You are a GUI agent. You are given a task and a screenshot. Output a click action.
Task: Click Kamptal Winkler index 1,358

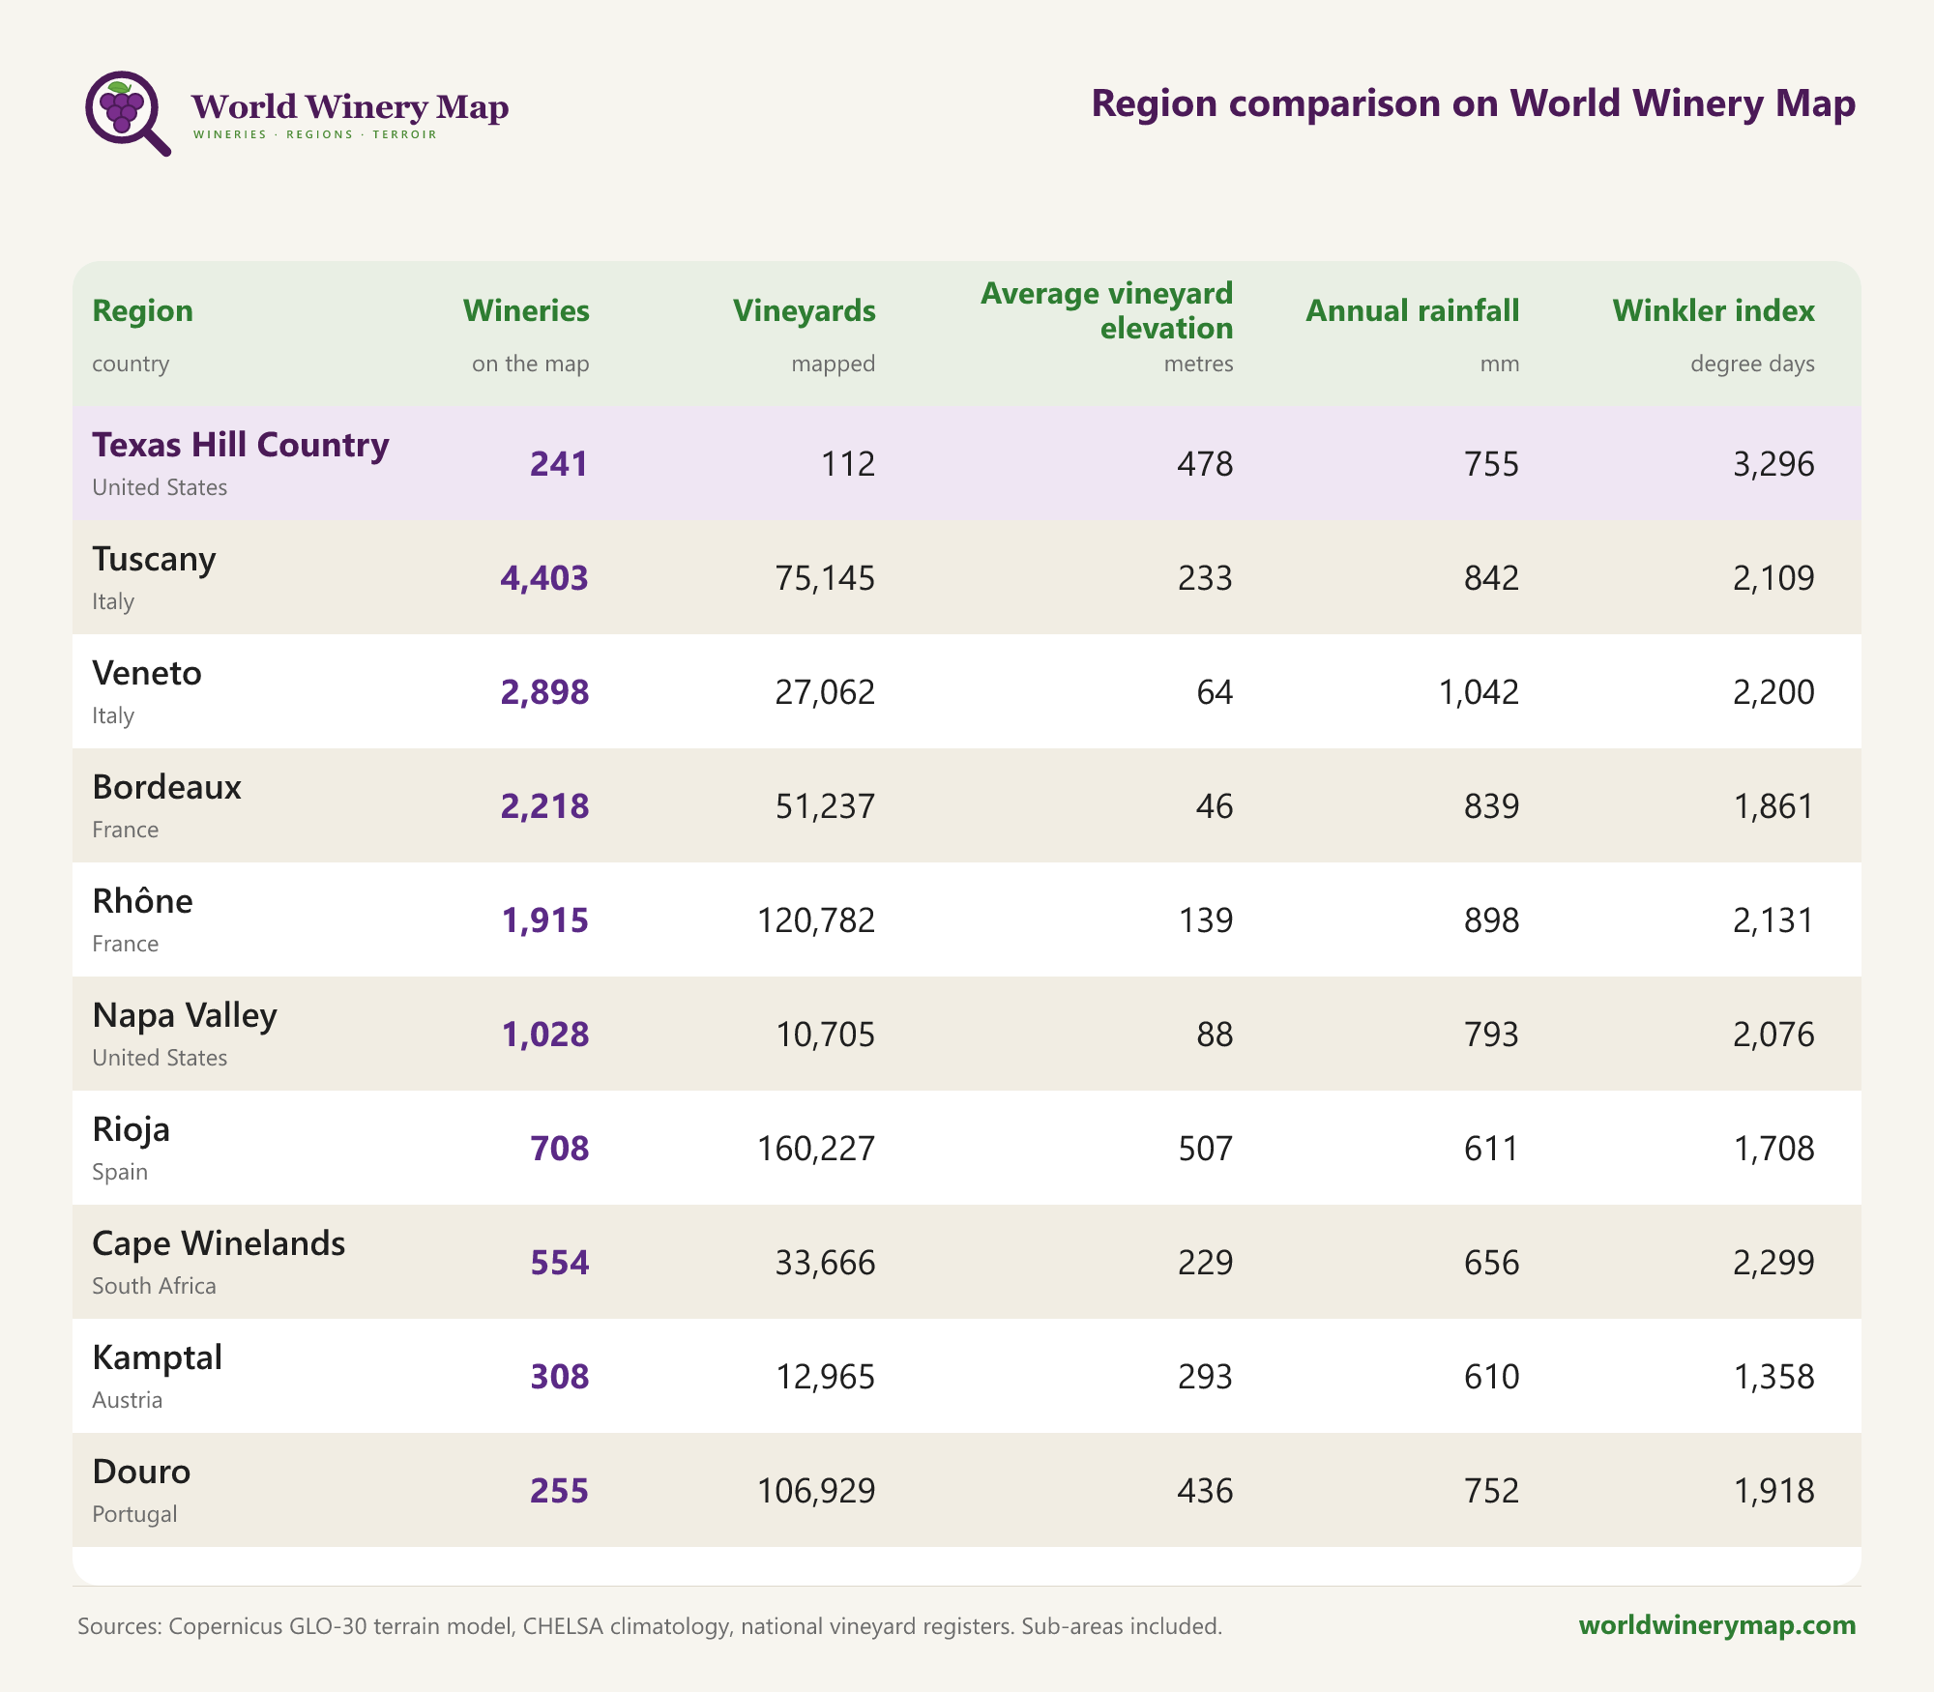pyautogui.click(x=1773, y=1377)
